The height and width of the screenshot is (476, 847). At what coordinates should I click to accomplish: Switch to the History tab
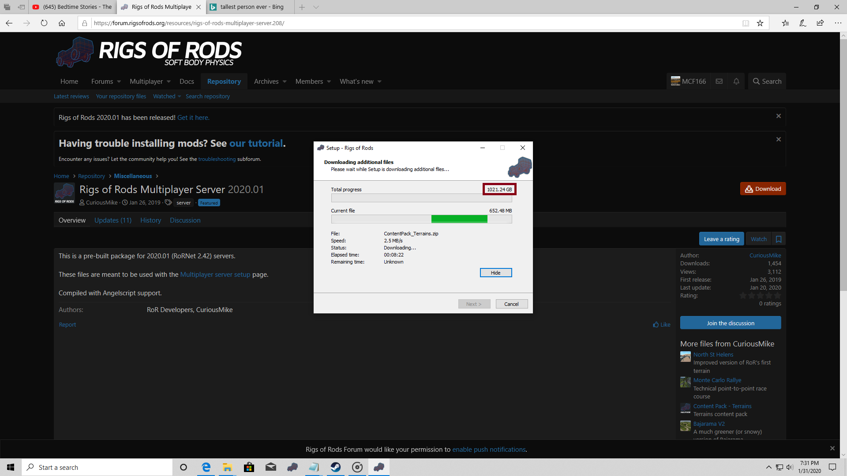[x=150, y=220]
